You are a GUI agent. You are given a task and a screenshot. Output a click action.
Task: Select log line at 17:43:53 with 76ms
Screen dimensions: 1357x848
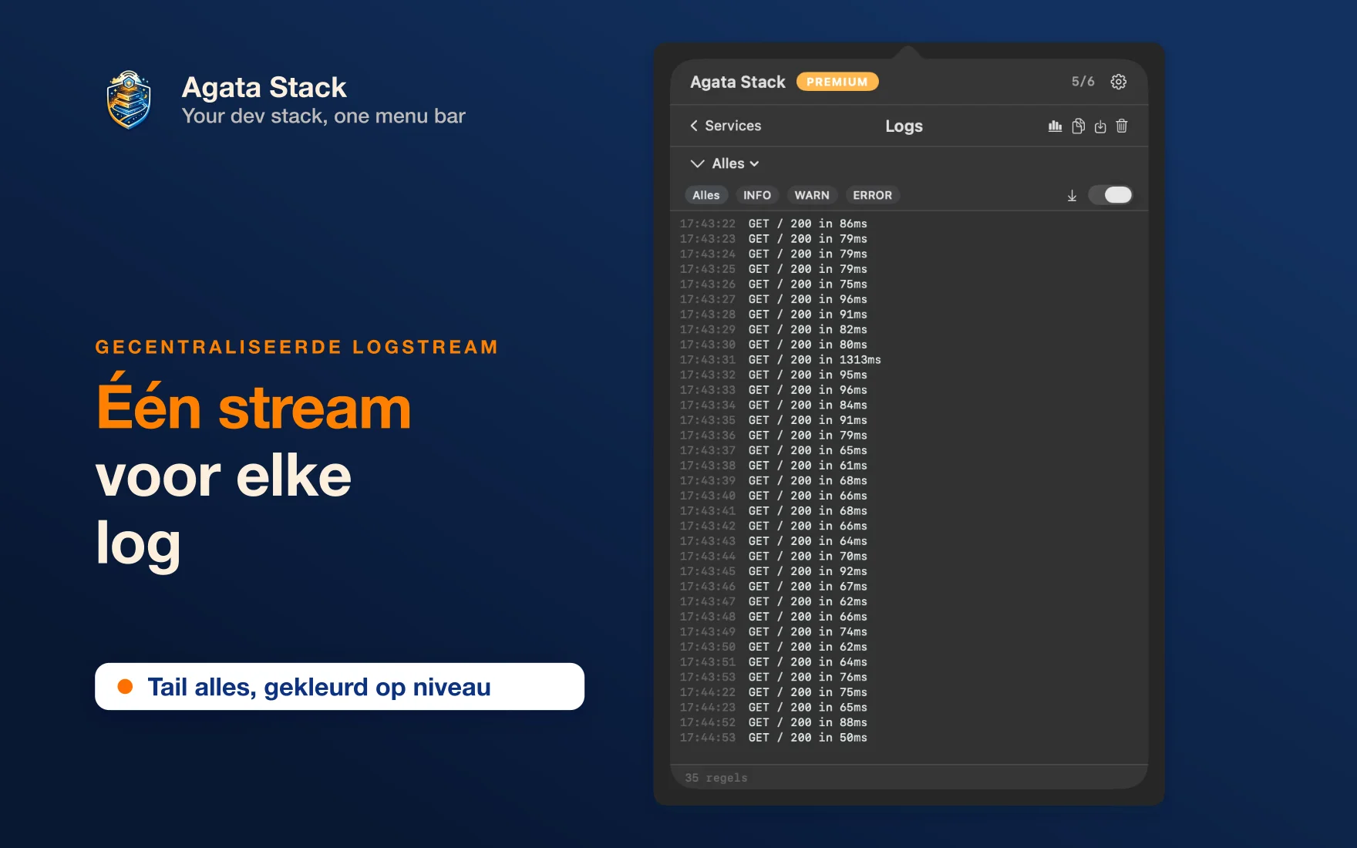click(773, 677)
